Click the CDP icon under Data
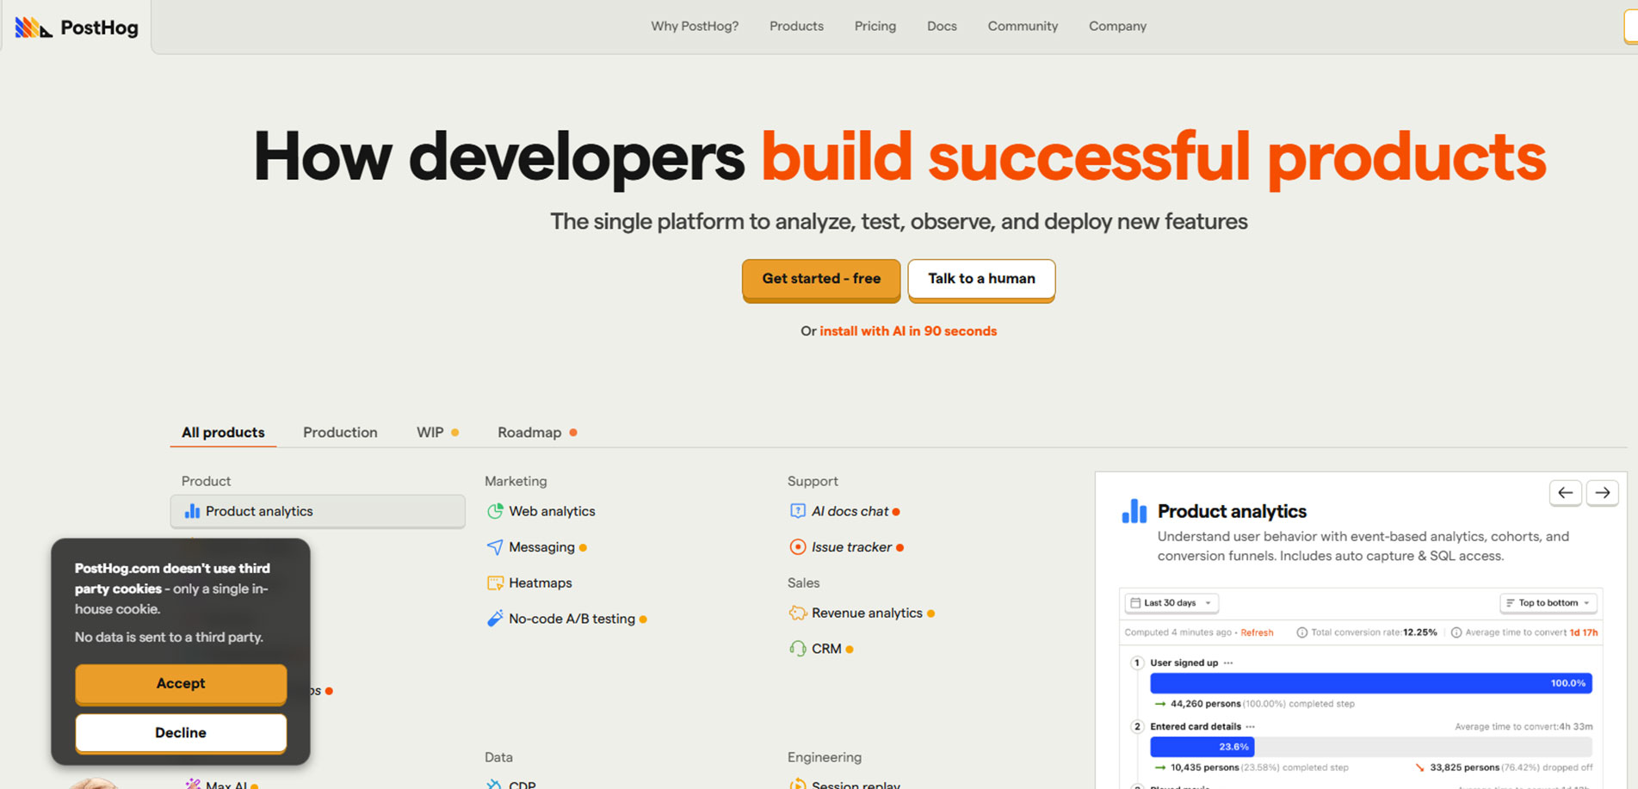Viewport: 1638px width, 789px height. (x=494, y=784)
